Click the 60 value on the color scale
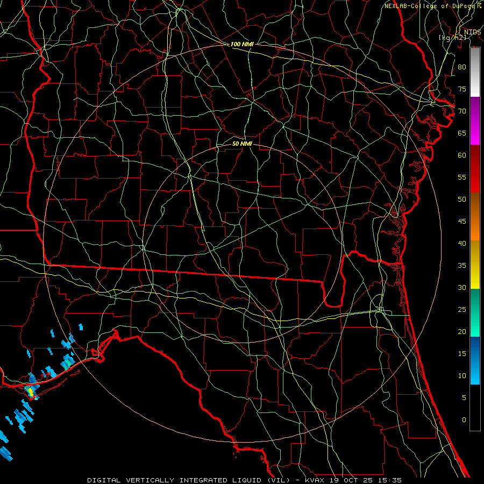The image size is (484, 484). pyautogui.click(x=462, y=155)
